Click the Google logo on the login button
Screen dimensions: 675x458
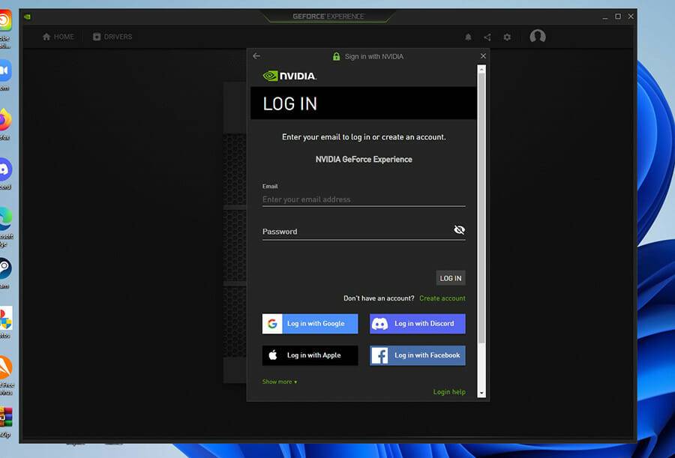(272, 323)
